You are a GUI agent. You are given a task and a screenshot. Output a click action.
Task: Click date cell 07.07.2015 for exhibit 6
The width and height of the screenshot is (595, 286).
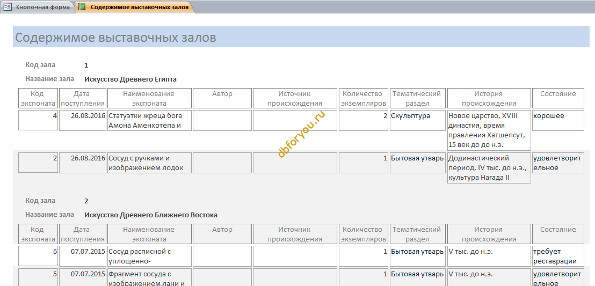(83, 255)
